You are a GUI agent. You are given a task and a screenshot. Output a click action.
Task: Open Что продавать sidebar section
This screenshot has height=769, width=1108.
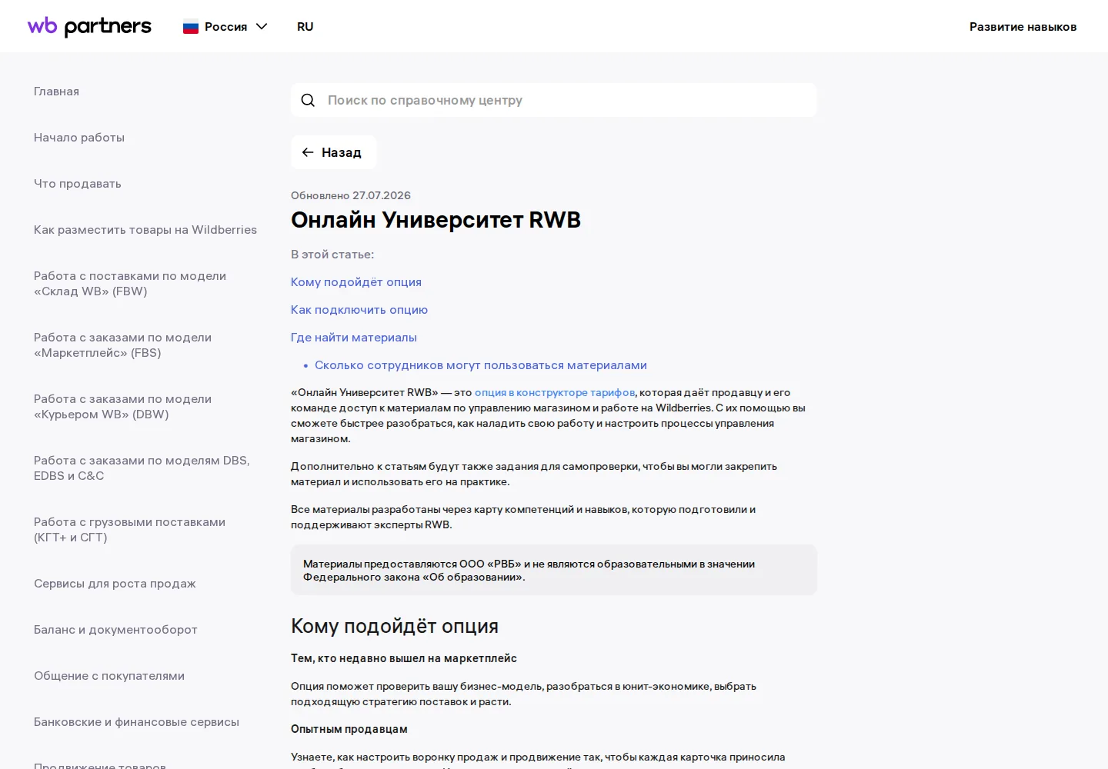tap(78, 184)
